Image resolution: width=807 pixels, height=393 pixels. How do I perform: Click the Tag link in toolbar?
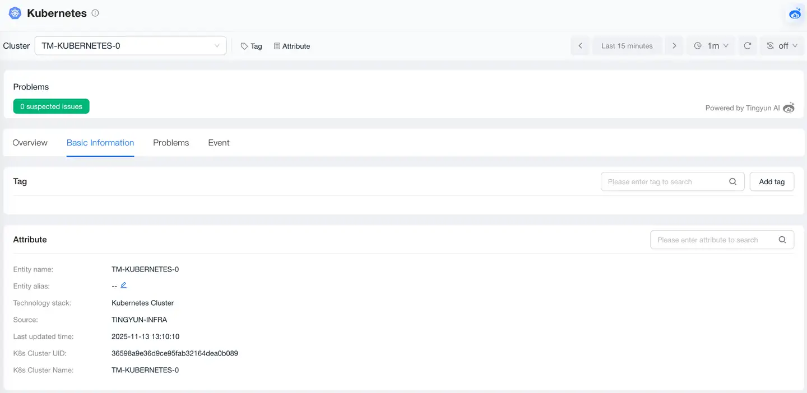[x=252, y=46]
